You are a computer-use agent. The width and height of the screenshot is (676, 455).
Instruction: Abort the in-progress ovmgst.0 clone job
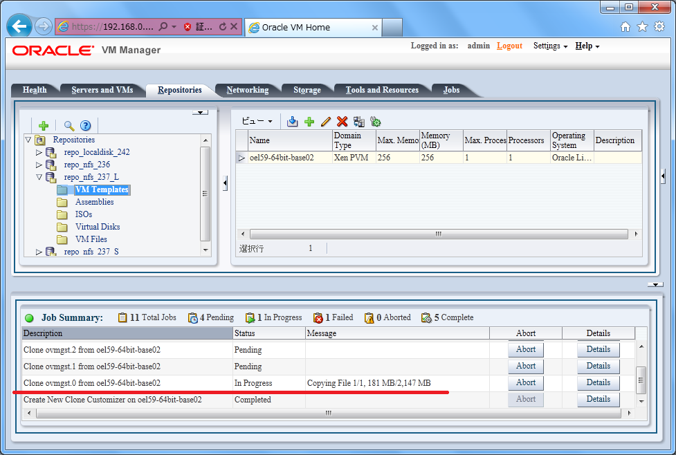525,382
